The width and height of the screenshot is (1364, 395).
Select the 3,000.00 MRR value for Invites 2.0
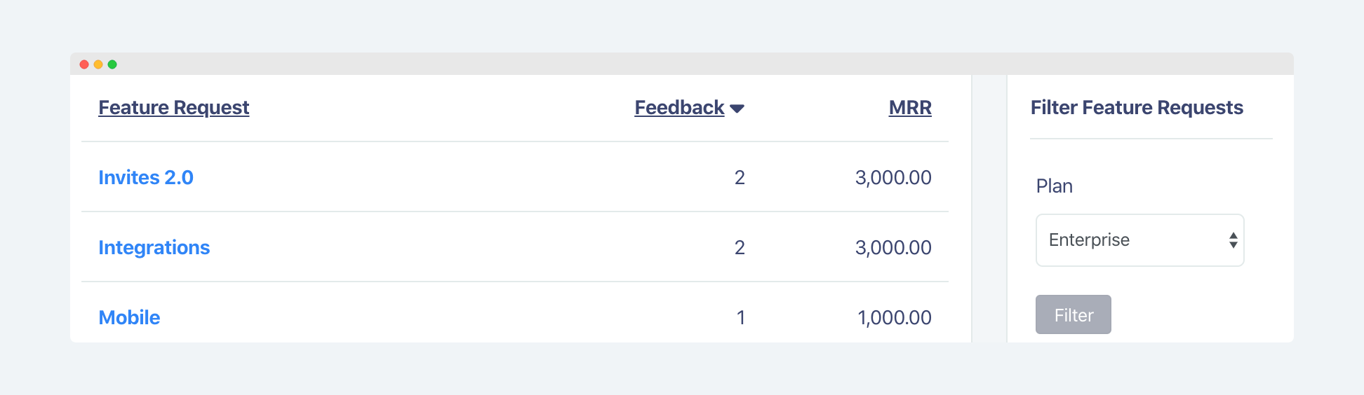point(893,178)
